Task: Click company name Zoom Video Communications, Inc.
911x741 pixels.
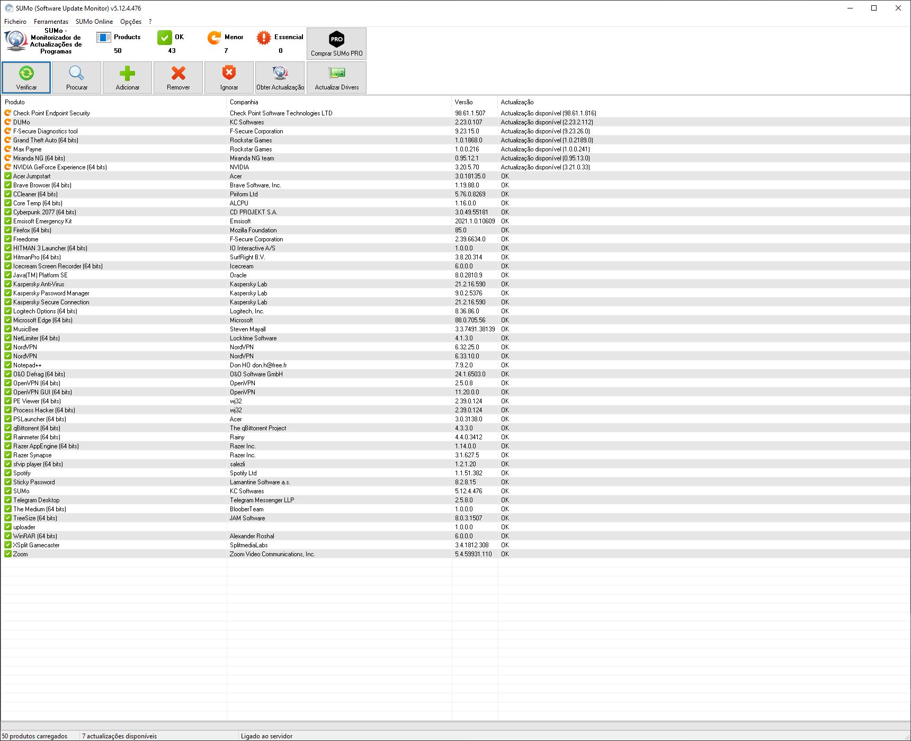Action: (x=272, y=554)
